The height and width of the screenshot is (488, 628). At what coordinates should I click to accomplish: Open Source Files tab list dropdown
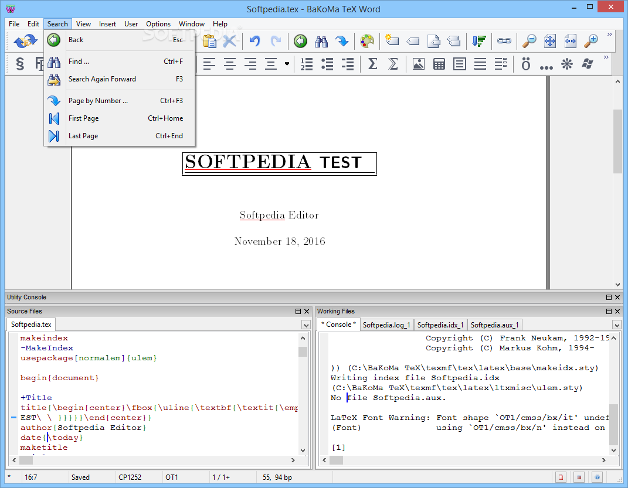click(x=306, y=325)
